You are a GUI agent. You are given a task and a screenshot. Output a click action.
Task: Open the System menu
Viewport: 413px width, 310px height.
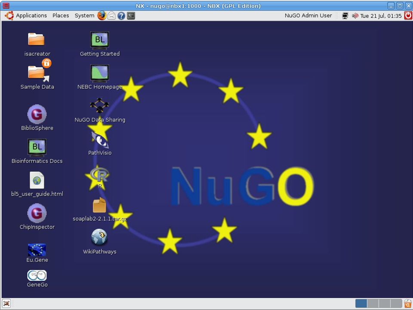[84, 15]
